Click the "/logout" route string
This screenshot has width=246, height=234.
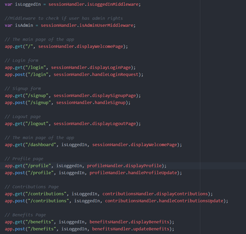pos(37,124)
